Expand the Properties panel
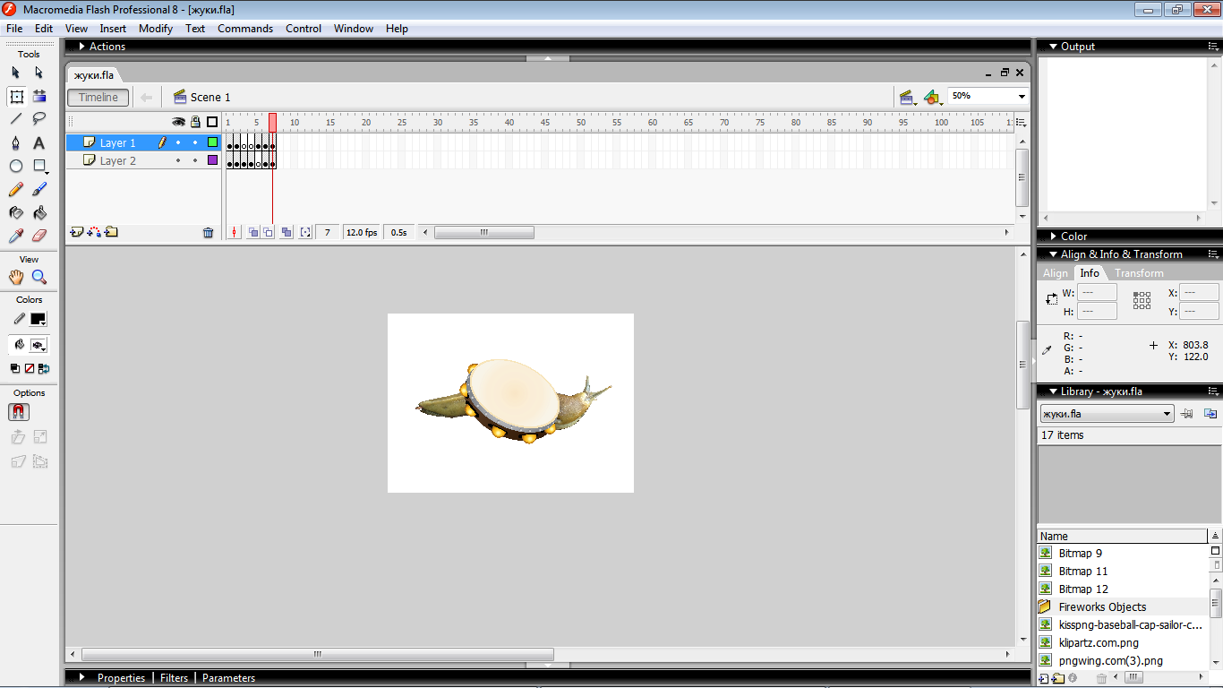Screen dimensions: 1223x688 point(81,678)
